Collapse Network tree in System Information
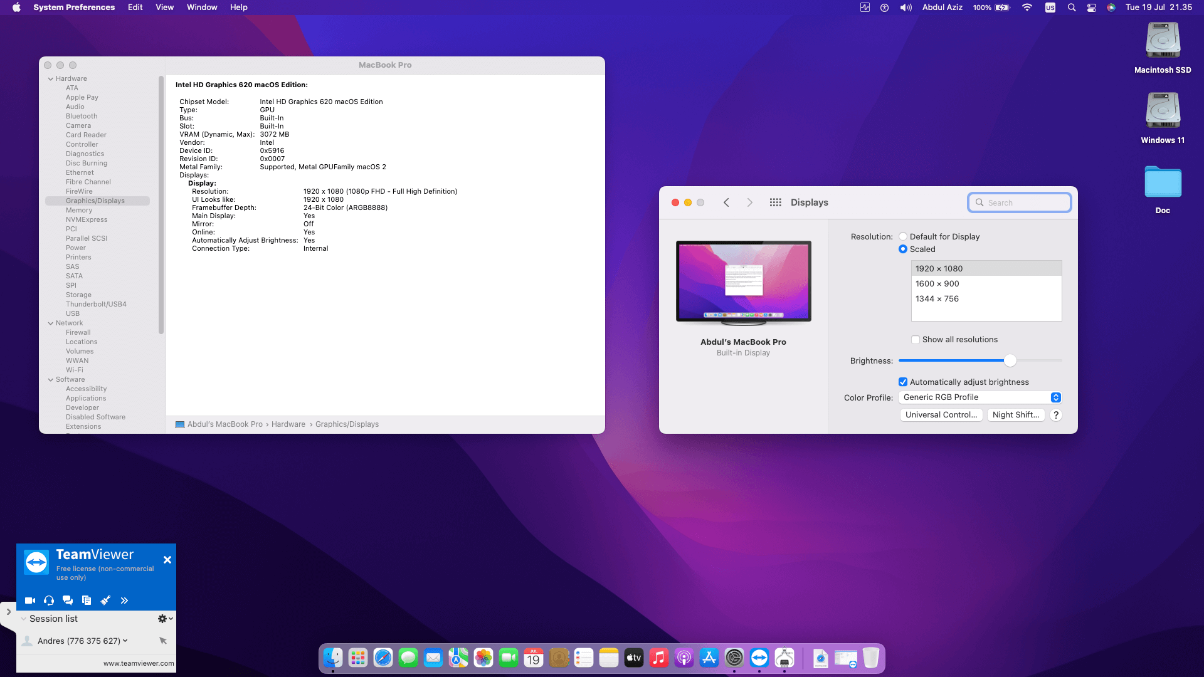Image resolution: width=1204 pixels, height=677 pixels. point(51,323)
